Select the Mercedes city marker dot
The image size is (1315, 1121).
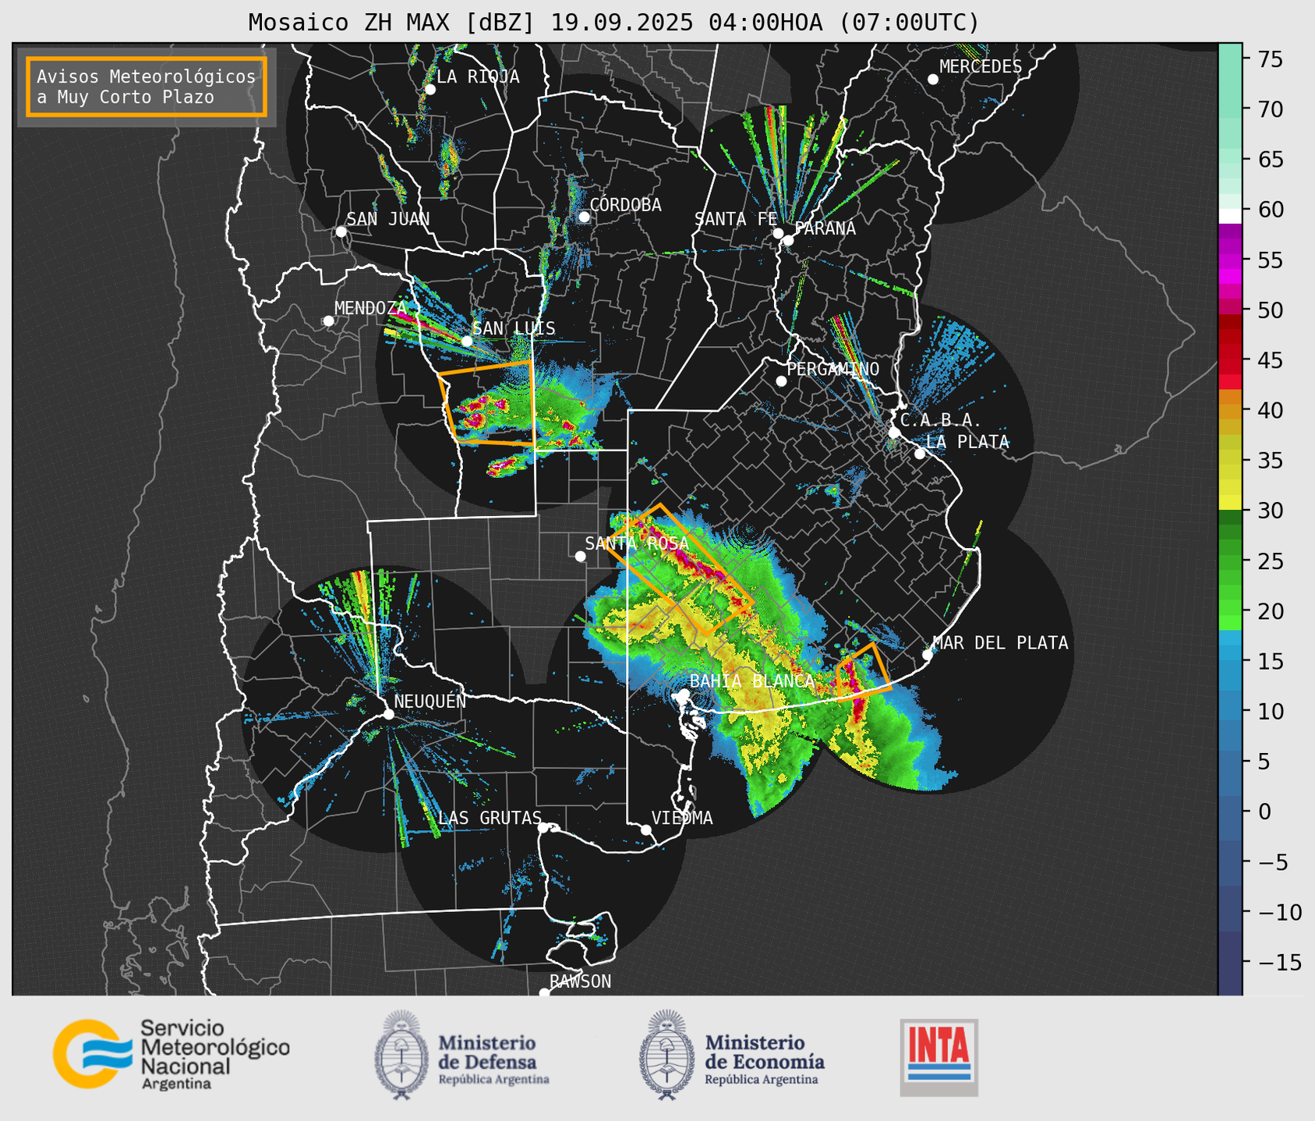pyautogui.click(x=933, y=80)
